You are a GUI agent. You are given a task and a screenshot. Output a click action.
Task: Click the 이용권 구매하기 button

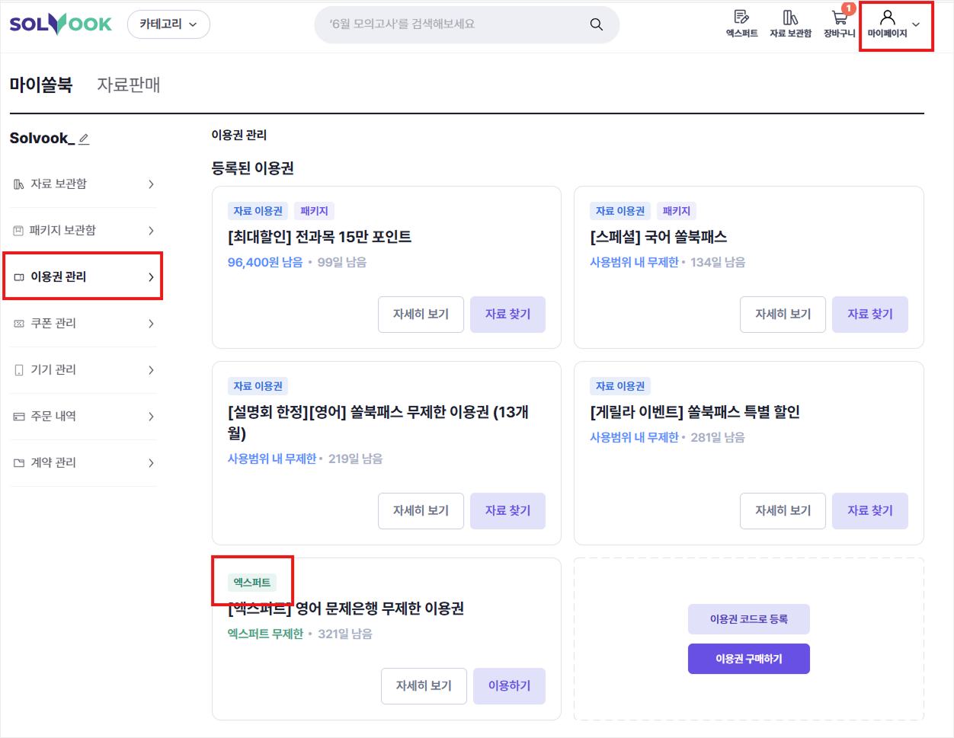click(x=749, y=659)
